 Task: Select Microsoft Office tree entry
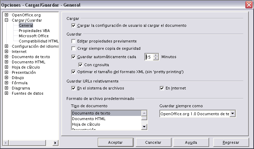coord(33,36)
